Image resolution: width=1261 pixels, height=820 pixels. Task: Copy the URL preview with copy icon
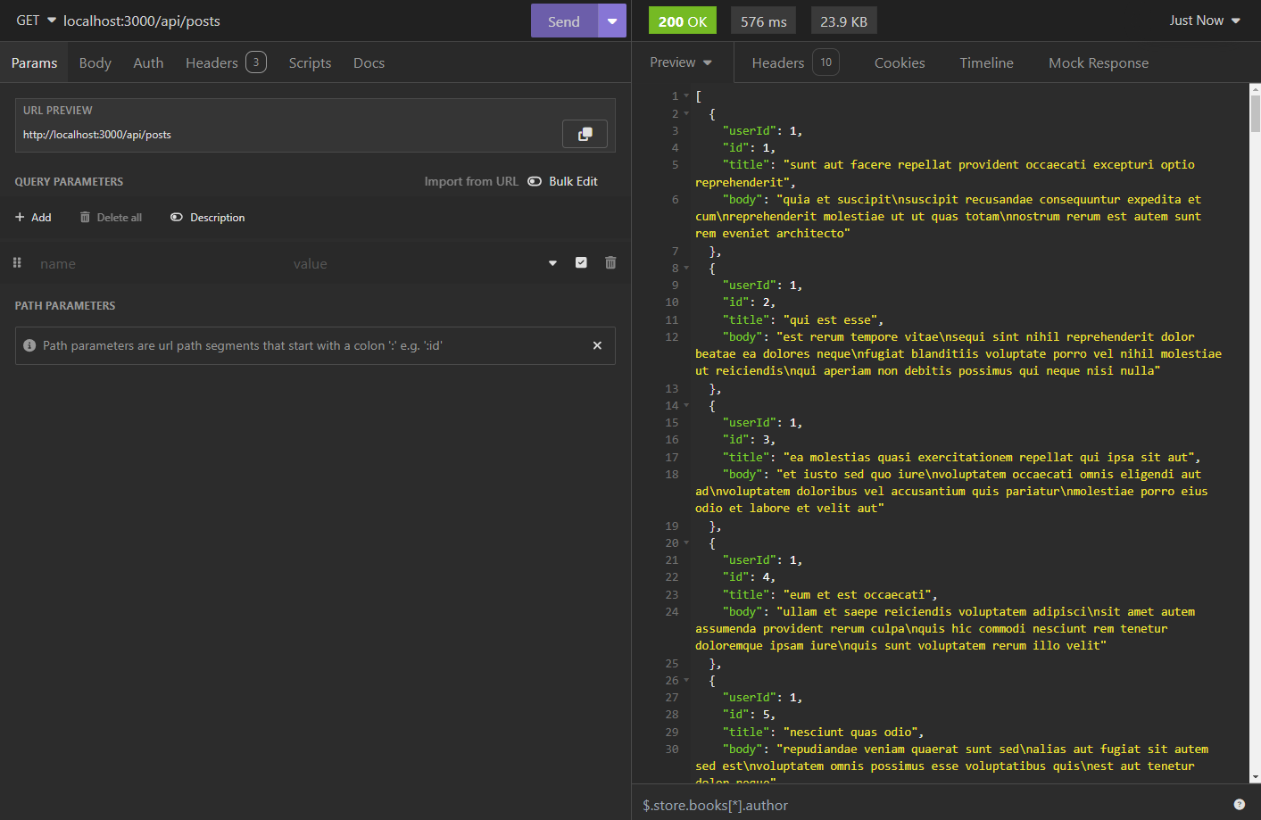tap(585, 134)
